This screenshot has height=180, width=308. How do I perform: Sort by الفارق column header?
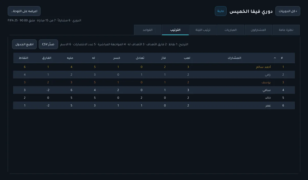tap(47, 58)
